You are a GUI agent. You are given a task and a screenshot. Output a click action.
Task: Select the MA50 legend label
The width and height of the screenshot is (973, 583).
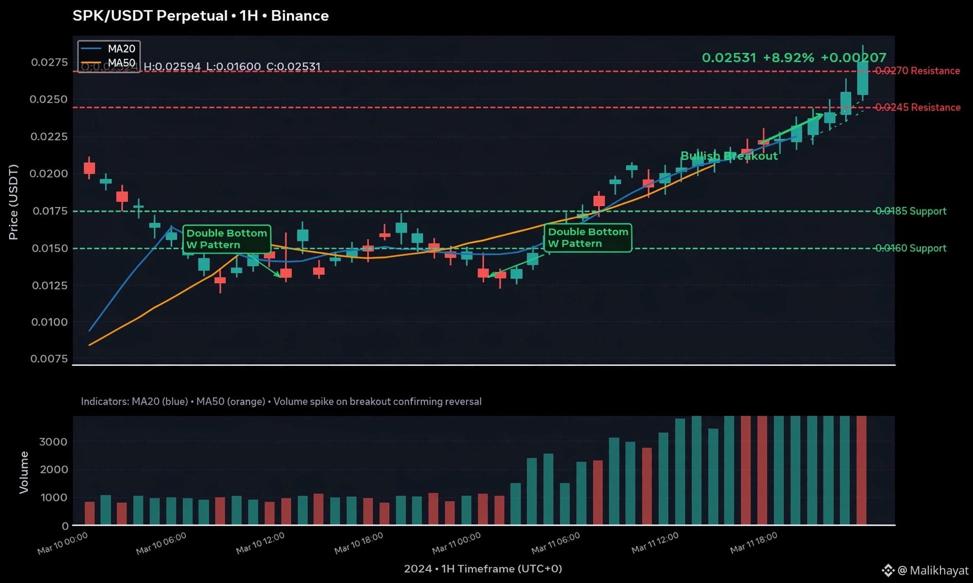click(122, 63)
